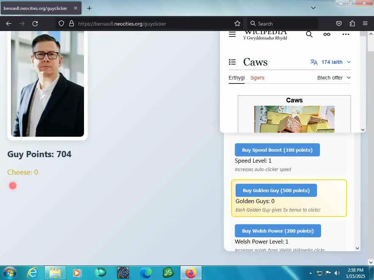Click the Wicipedia logo heading
This screenshot has width=374, height=280.
pos(265,35)
